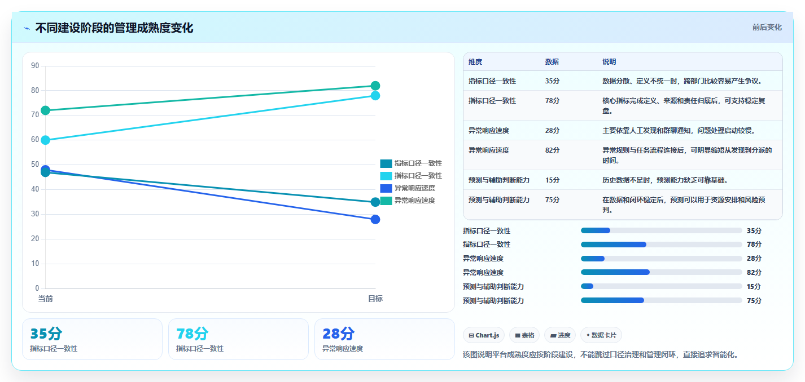The image size is (805, 382).
Task: Click the description starting 异常规则与任务流程连接后
Action: (687, 156)
